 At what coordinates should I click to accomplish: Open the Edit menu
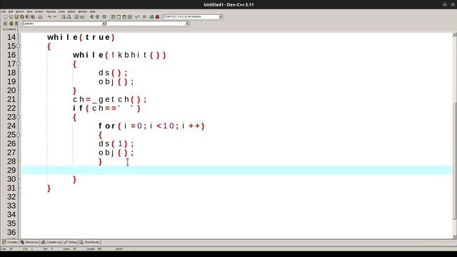coord(11,11)
